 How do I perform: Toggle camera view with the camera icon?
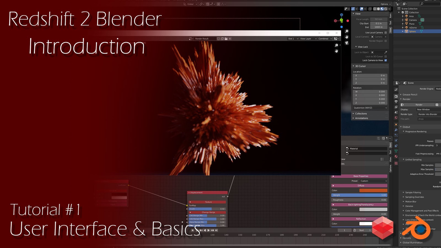347,43
